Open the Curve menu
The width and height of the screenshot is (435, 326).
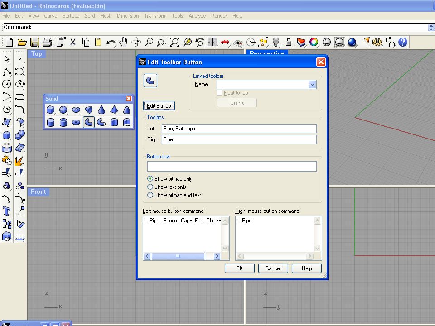coord(50,16)
